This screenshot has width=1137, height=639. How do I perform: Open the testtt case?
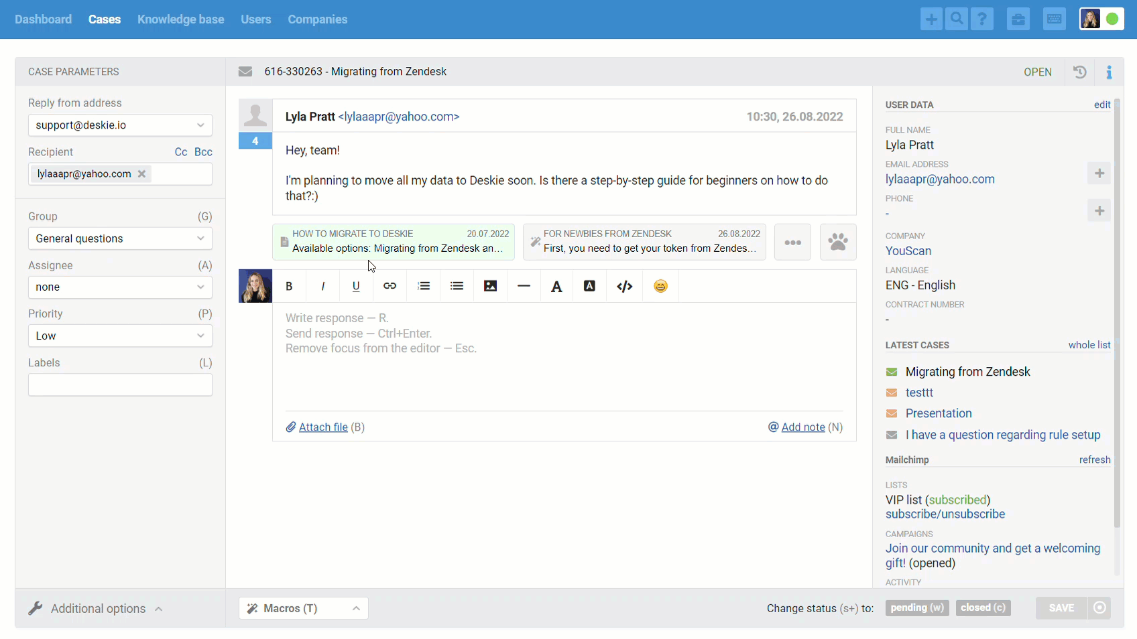919,393
